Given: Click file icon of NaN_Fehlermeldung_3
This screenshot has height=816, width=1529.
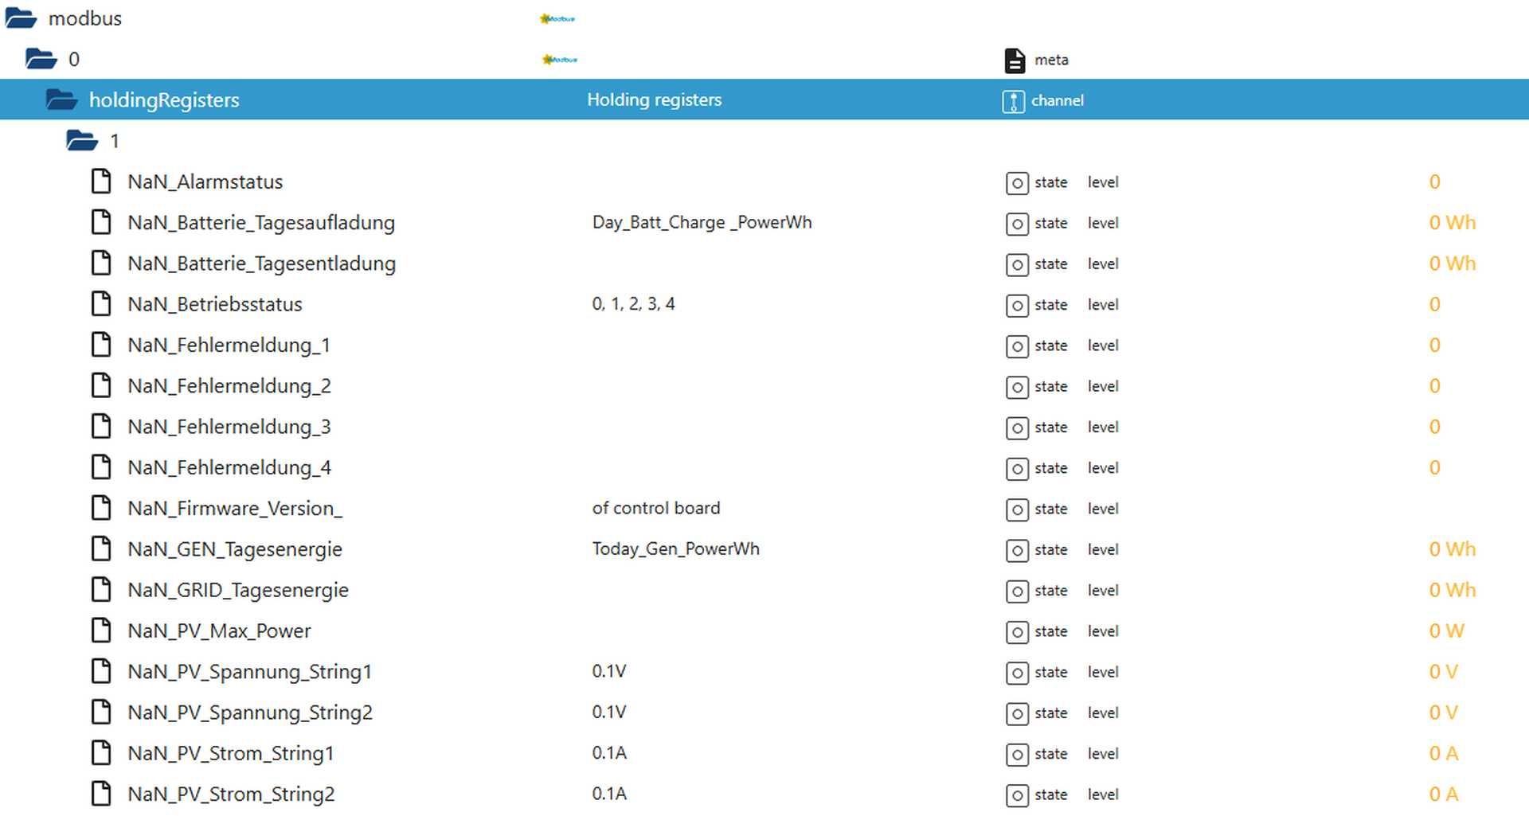Looking at the screenshot, I should coord(101,427).
